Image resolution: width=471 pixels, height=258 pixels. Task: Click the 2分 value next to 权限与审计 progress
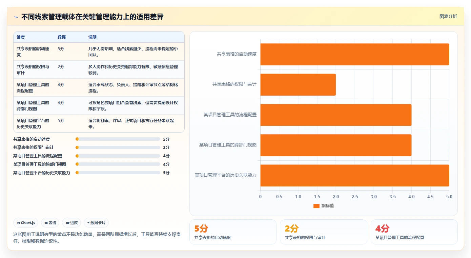click(x=166, y=147)
